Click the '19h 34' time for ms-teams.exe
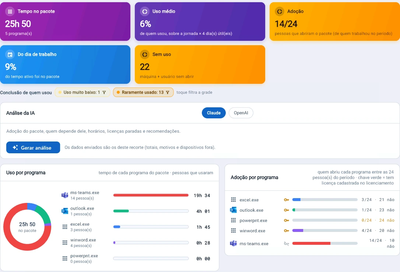Viewport: 400px width, 272px height. click(202, 196)
